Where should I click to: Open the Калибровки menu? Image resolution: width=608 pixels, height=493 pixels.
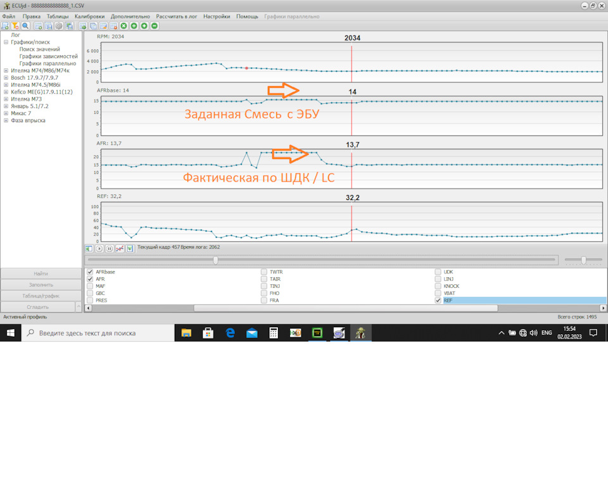[x=90, y=16]
